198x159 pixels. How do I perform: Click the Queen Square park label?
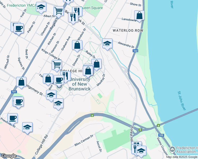pos(92,8)
